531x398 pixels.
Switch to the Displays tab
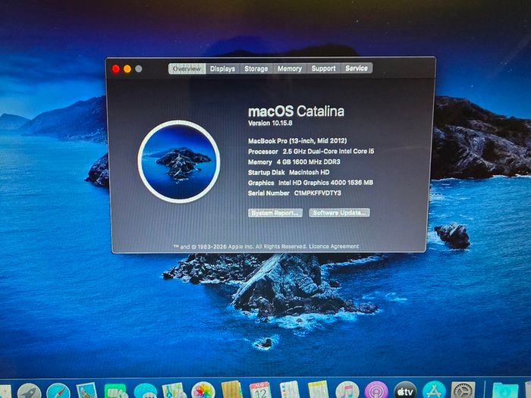[x=222, y=69]
